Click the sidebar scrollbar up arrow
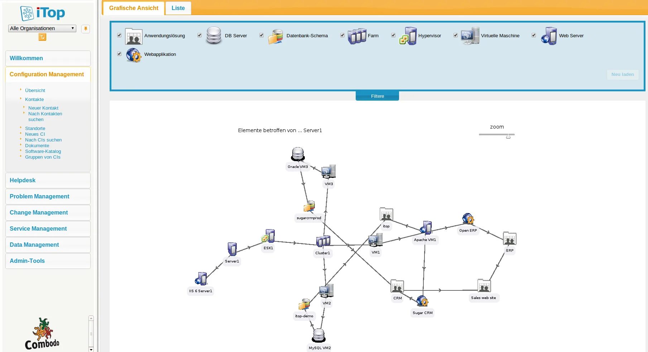Screen dimensions: 648x352 (91, 318)
